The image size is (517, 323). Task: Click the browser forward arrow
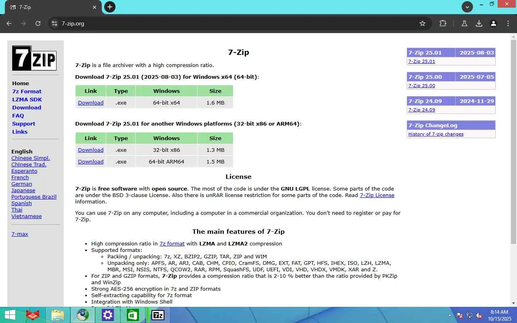click(x=23, y=23)
